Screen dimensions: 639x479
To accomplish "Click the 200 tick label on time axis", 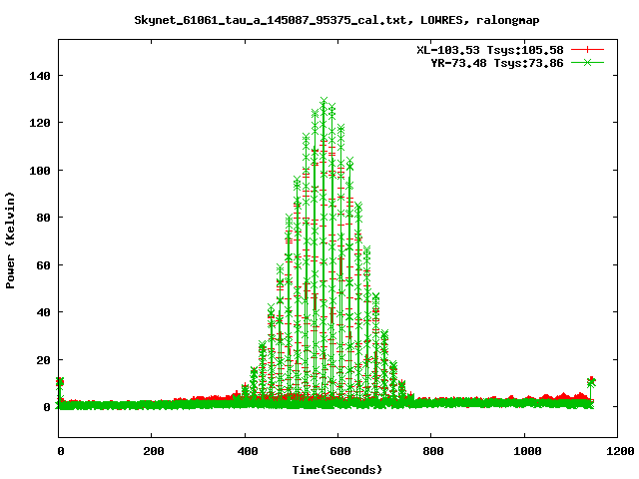I will click(152, 450).
